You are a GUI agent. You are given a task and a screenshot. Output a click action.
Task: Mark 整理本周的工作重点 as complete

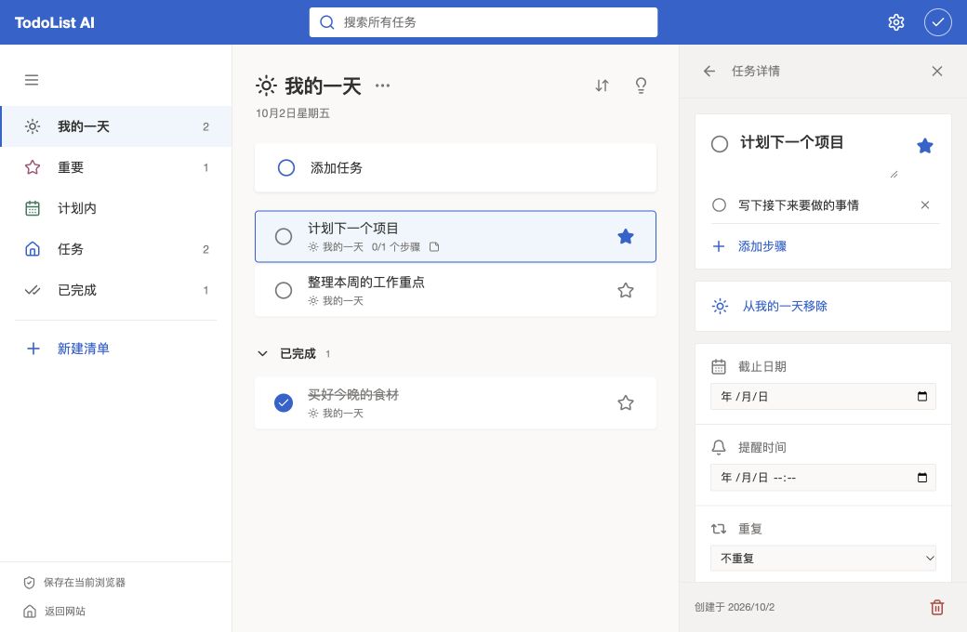coord(283,290)
